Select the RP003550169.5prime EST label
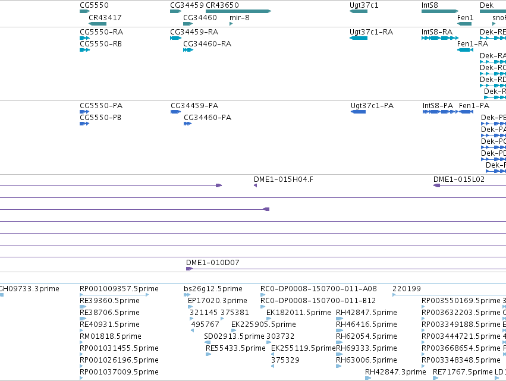506x381 pixels. [x=461, y=301]
